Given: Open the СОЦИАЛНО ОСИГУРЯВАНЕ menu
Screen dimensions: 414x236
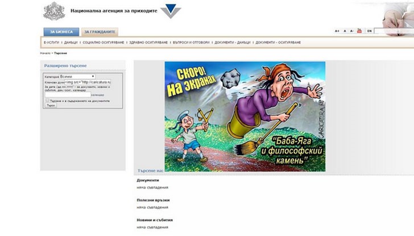Looking at the screenshot, I should 104,43.
